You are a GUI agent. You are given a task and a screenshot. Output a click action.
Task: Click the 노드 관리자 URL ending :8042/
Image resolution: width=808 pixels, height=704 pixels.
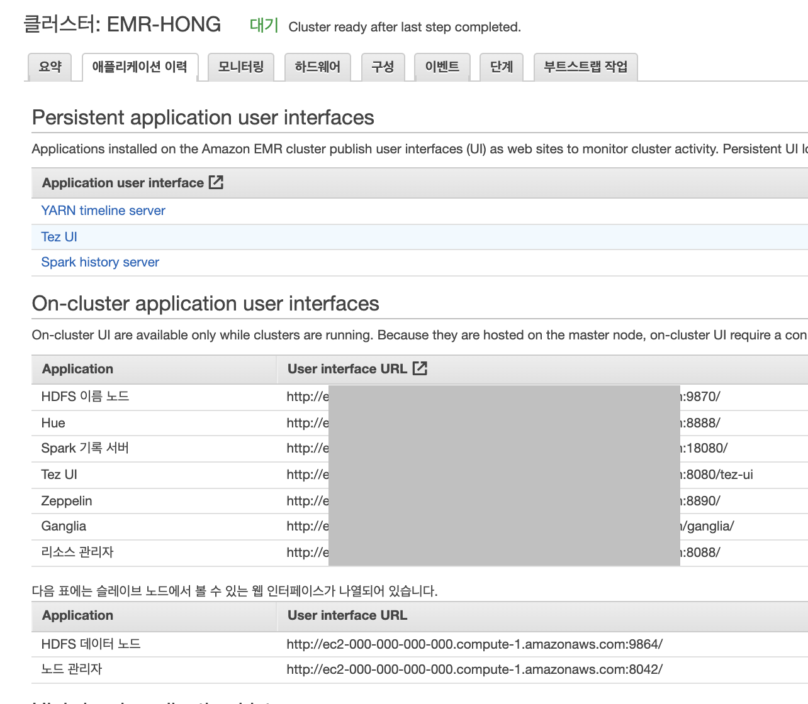tap(474, 669)
